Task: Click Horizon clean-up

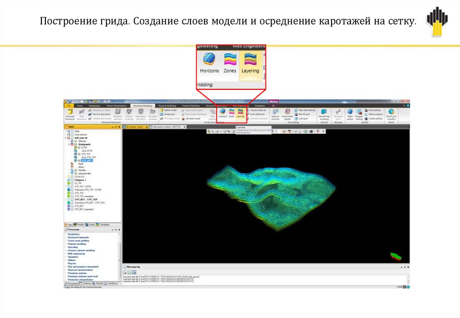Action: tap(256, 110)
